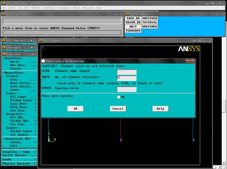Click Help in the Element Sizes dialog
The image size is (227, 169).
coord(160,109)
